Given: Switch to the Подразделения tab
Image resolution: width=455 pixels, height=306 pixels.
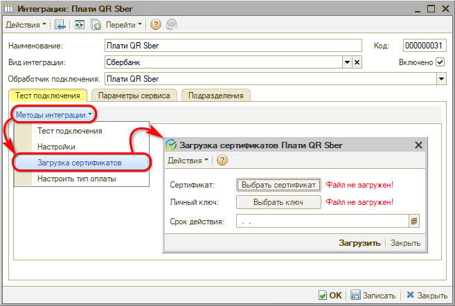Looking at the screenshot, I should (216, 96).
